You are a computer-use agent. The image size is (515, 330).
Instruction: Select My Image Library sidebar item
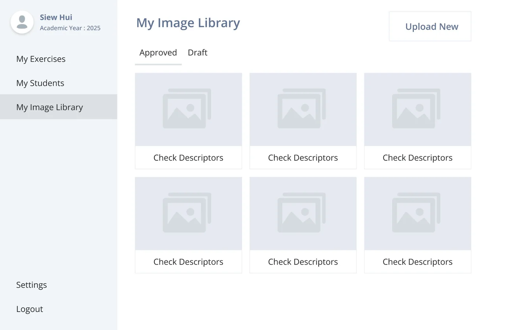(58, 107)
